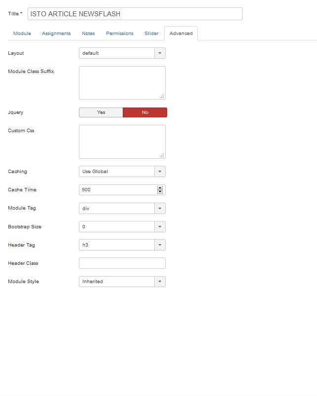Click the Jquery label
Viewport: 317px width, 396px height.
click(15, 112)
